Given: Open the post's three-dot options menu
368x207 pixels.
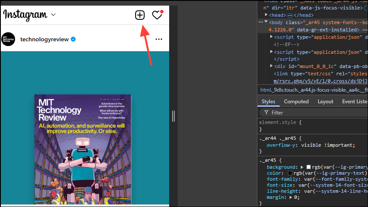Looking at the screenshot, I should [x=159, y=39].
